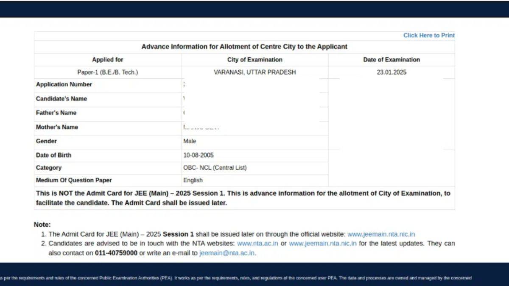
Task: Click the Application Number row label
Action: click(x=64, y=84)
